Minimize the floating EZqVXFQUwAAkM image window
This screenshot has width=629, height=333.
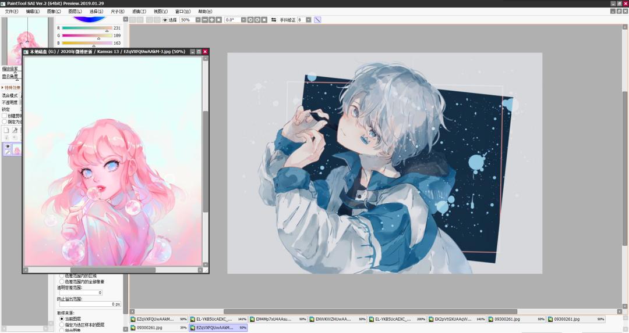[192, 52]
